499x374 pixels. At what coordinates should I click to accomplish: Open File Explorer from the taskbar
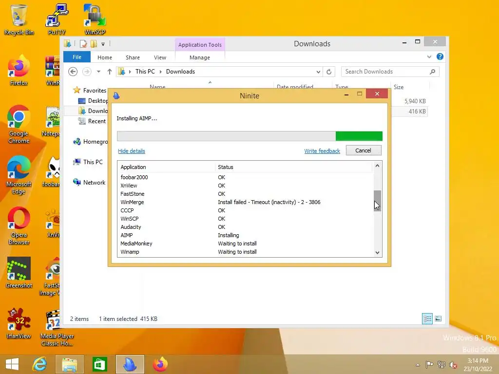tap(69, 364)
